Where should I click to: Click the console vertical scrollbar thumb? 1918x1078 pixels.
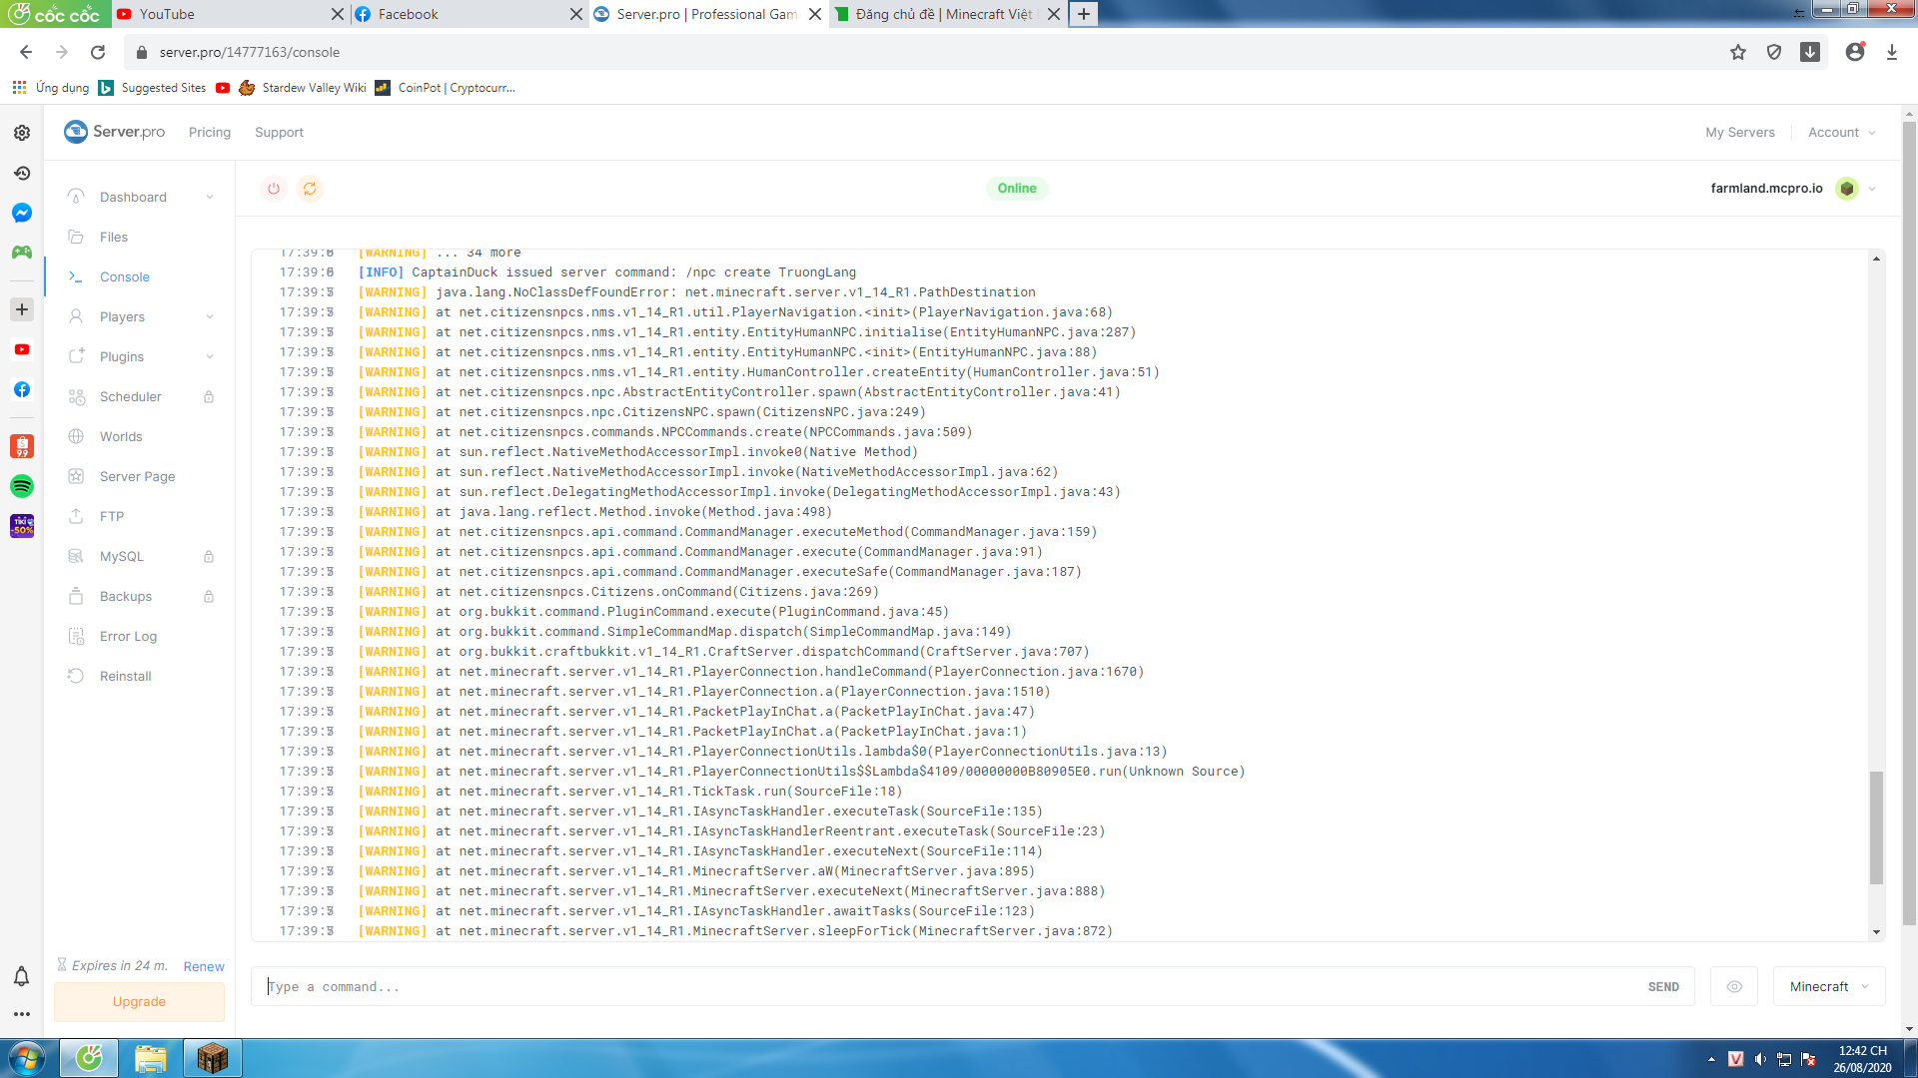click(1876, 826)
